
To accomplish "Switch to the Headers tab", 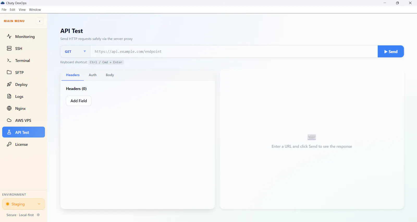I will pos(73,75).
